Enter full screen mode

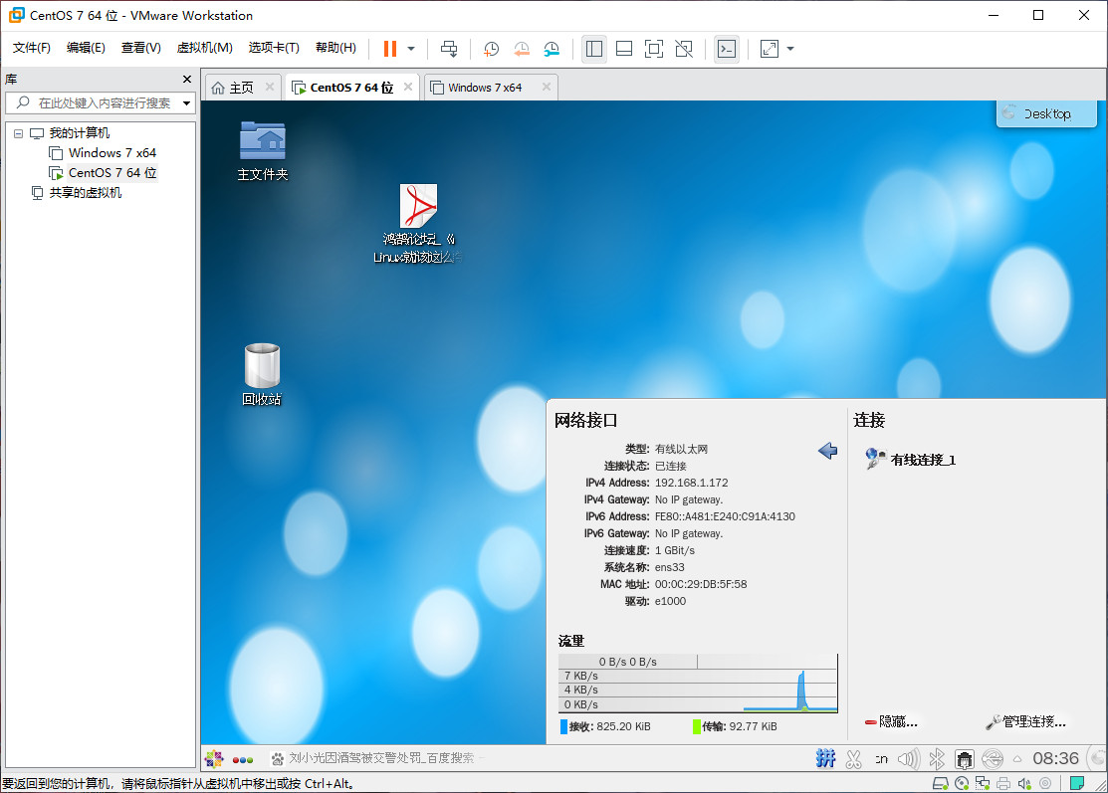tap(652, 49)
